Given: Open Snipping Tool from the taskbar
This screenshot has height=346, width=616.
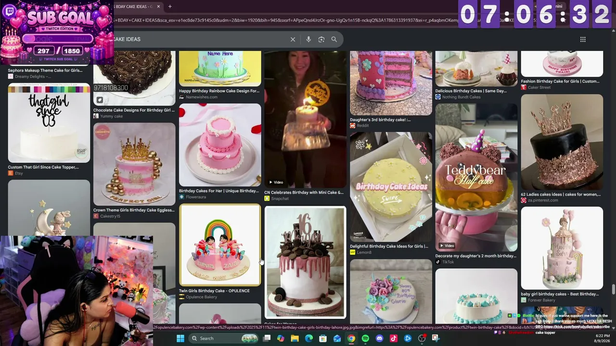Looking at the screenshot, I should (436, 338).
